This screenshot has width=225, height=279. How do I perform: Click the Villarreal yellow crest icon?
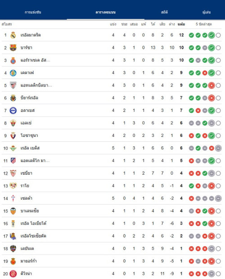[13, 98]
